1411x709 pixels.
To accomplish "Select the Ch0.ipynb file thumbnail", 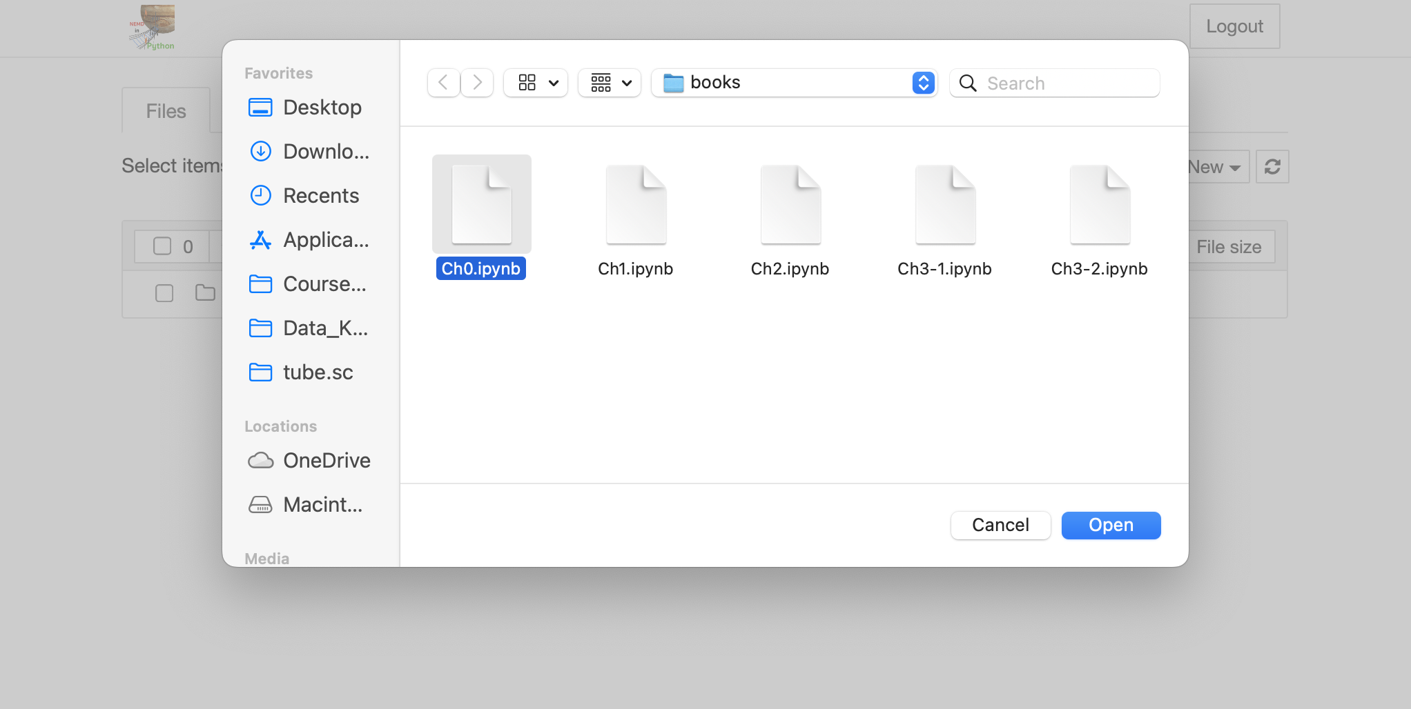I will [481, 205].
